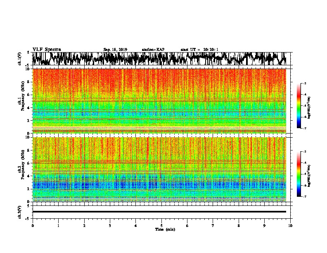Click the time axis tick label "3"
The image size is (327, 253).
[x=110, y=226]
